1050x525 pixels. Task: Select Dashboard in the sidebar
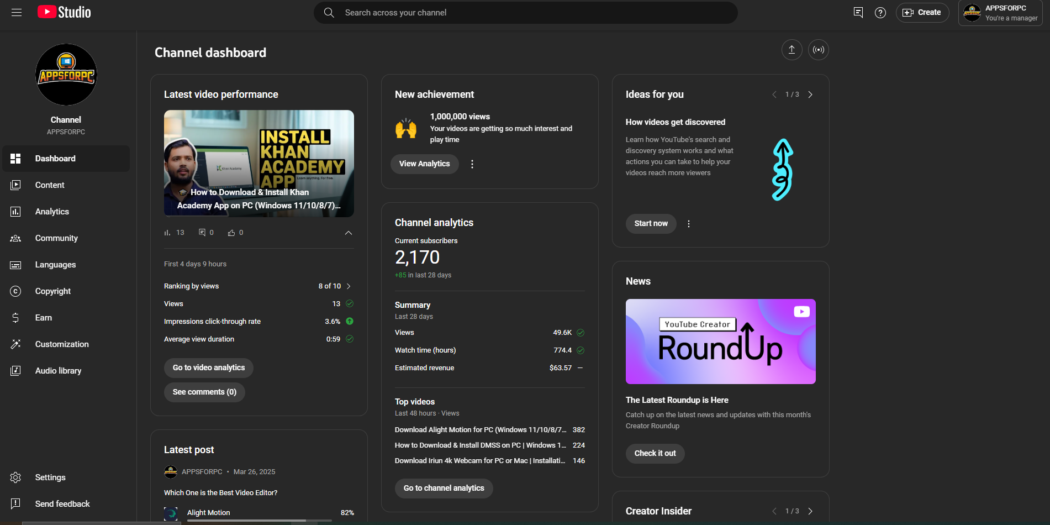[x=66, y=159]
